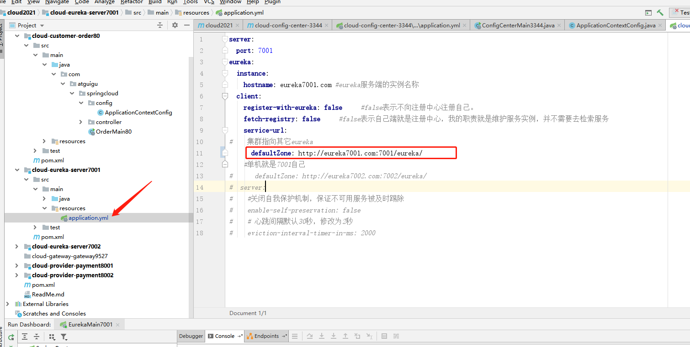Fold the eureka block at line 3
Viewport: 690px width, 347px height.
[x=224, y=62]
